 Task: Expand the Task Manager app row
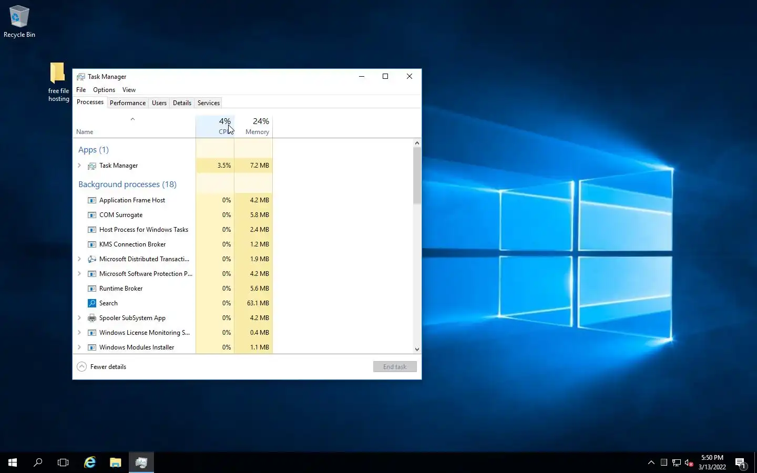coord(79,166)
